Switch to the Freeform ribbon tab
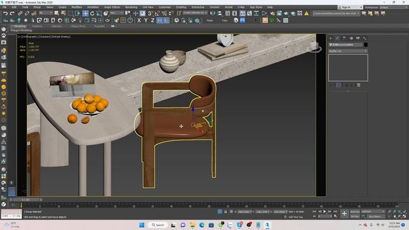Screen dimensions: 409x230 [x=37, y=26]
